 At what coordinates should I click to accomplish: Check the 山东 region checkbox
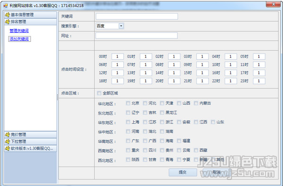coord(213,122)
